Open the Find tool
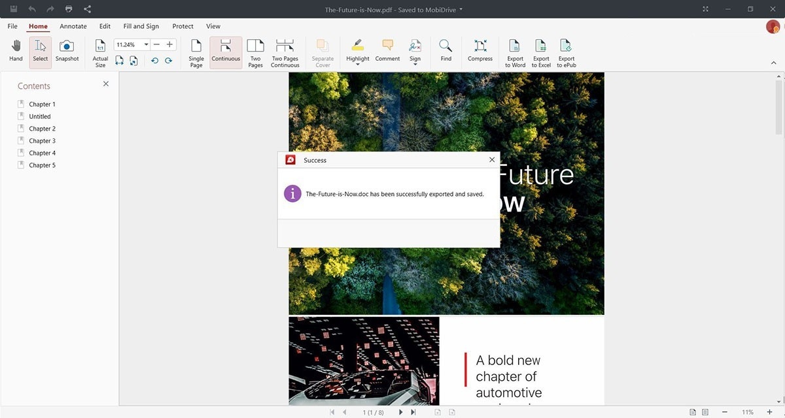The height and width of the screenshot is (418, 785). pos(445,51)
